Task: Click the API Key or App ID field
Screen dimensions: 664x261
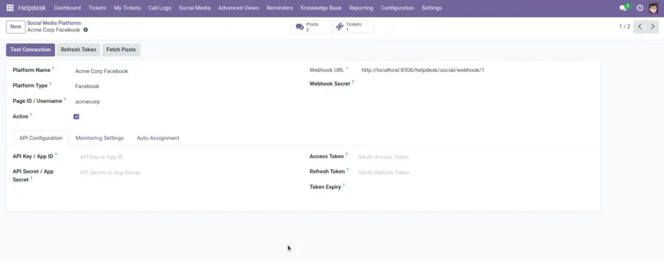Action: (189, 157)
